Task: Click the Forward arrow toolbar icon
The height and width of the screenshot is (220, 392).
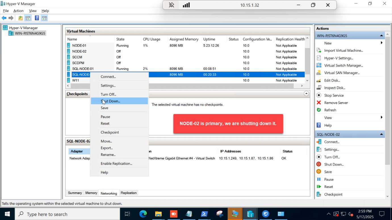Action: click(11, 18)
